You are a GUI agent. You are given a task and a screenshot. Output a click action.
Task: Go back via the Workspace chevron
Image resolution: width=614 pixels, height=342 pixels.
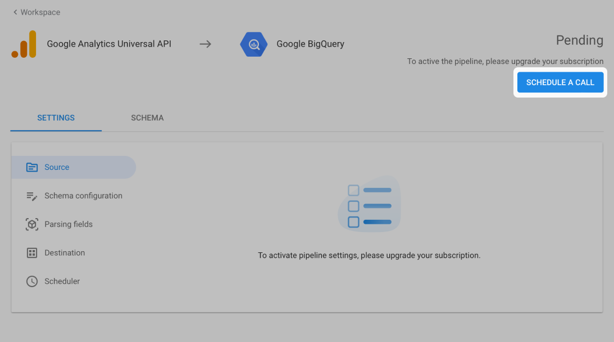(15, 12)
